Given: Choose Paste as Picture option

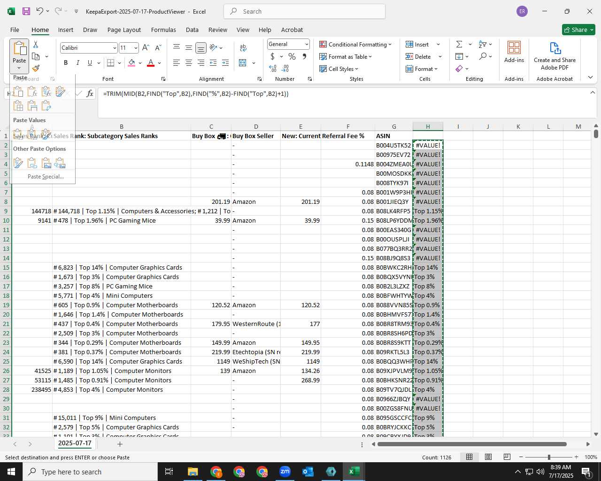Looking at the screenshot, I should pos(46,163).
